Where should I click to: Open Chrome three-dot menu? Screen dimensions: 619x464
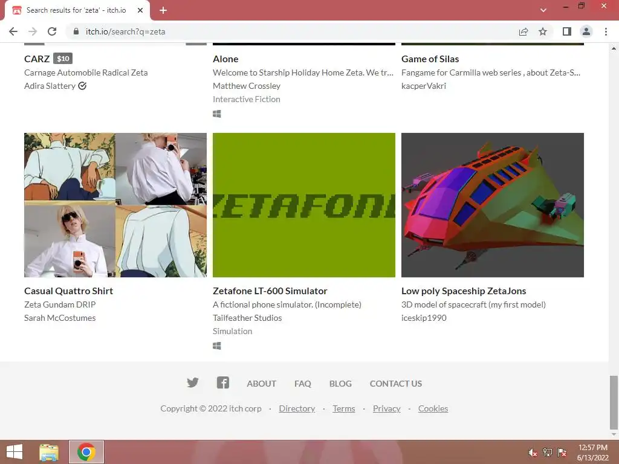(x=606, y=31)
